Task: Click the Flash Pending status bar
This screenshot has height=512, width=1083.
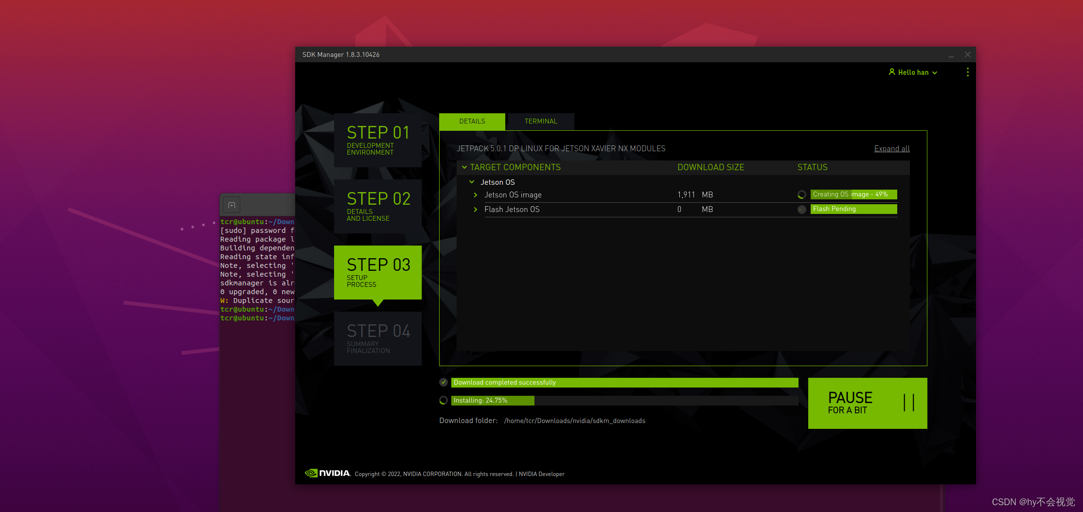Action: pos(853,209)
